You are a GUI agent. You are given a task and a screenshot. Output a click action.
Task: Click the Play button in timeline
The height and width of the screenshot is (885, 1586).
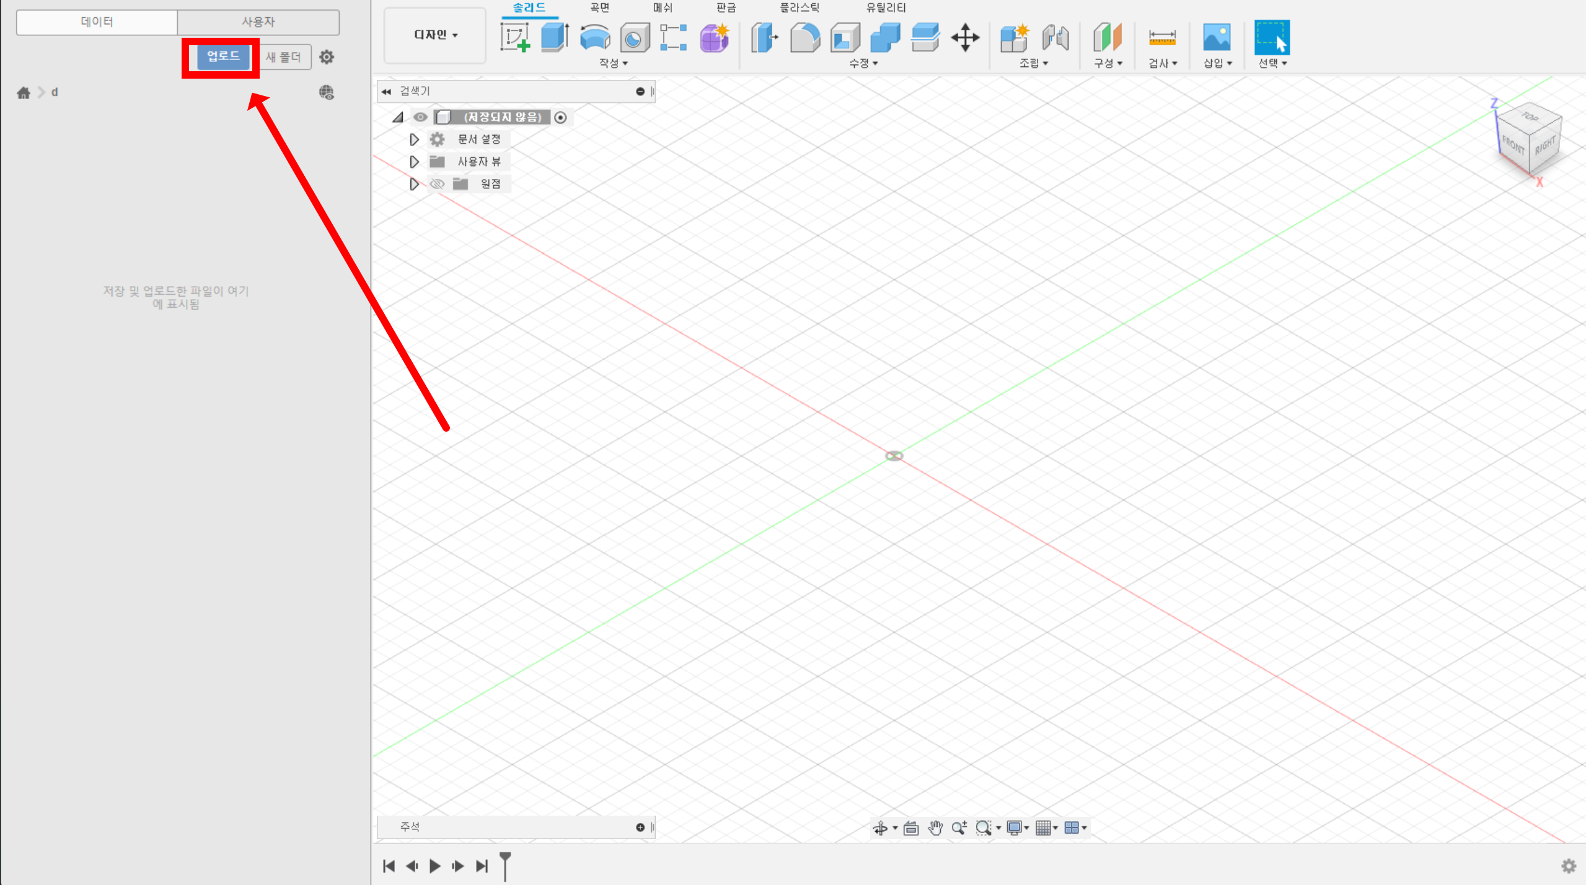pyautogui.click(x=435, y=866)
